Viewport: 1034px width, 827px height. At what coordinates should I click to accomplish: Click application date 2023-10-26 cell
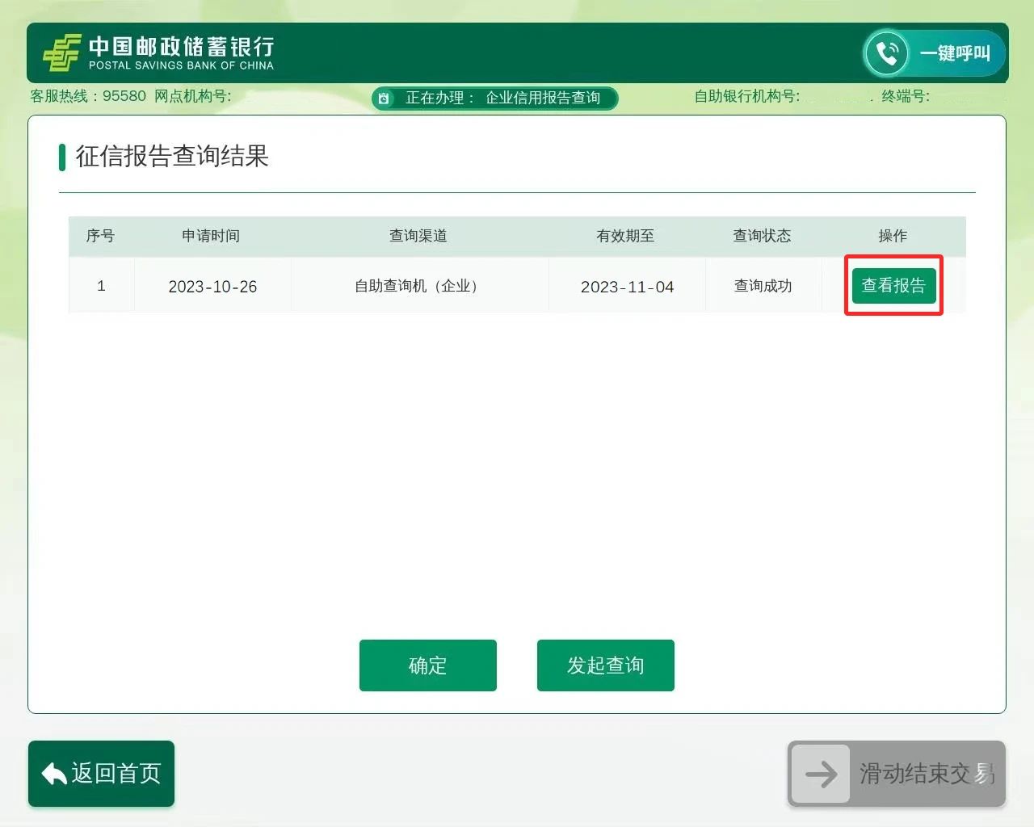[x=212, y=287]
